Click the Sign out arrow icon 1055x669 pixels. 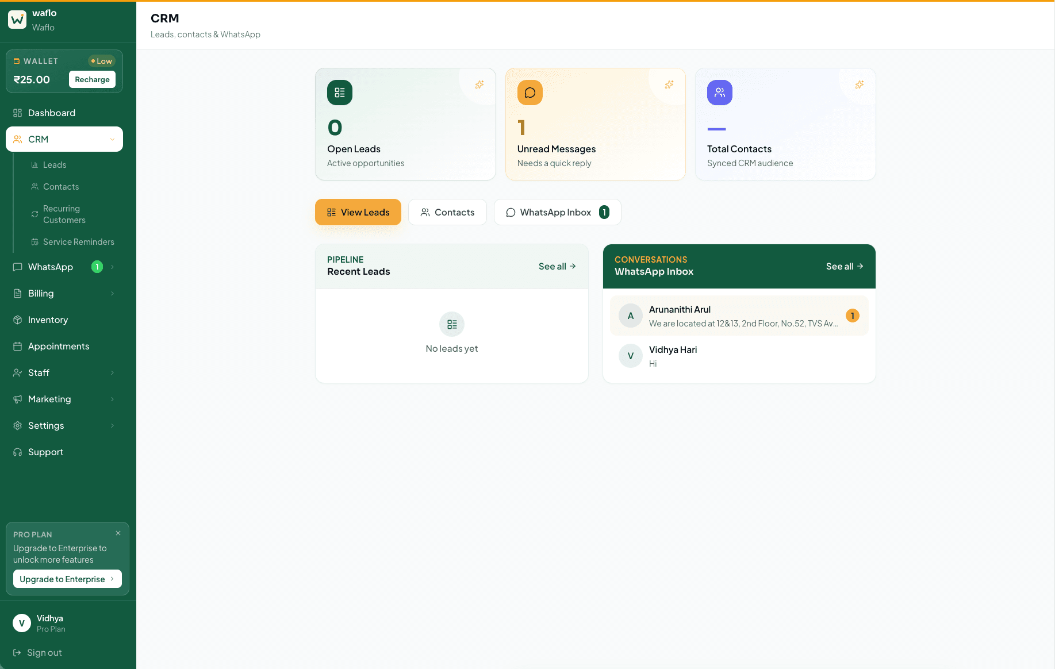(x=17, y=652)
